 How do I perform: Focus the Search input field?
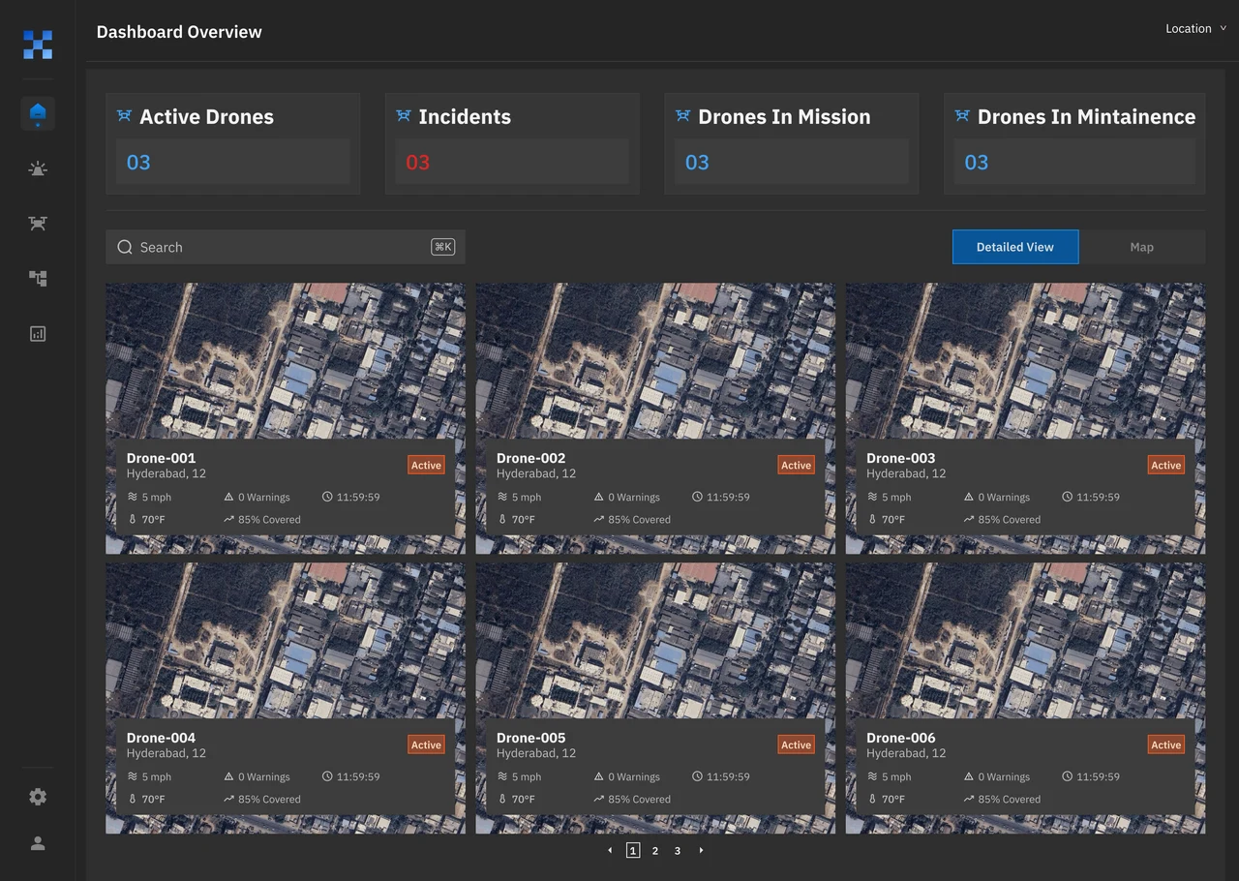[286, 247]
